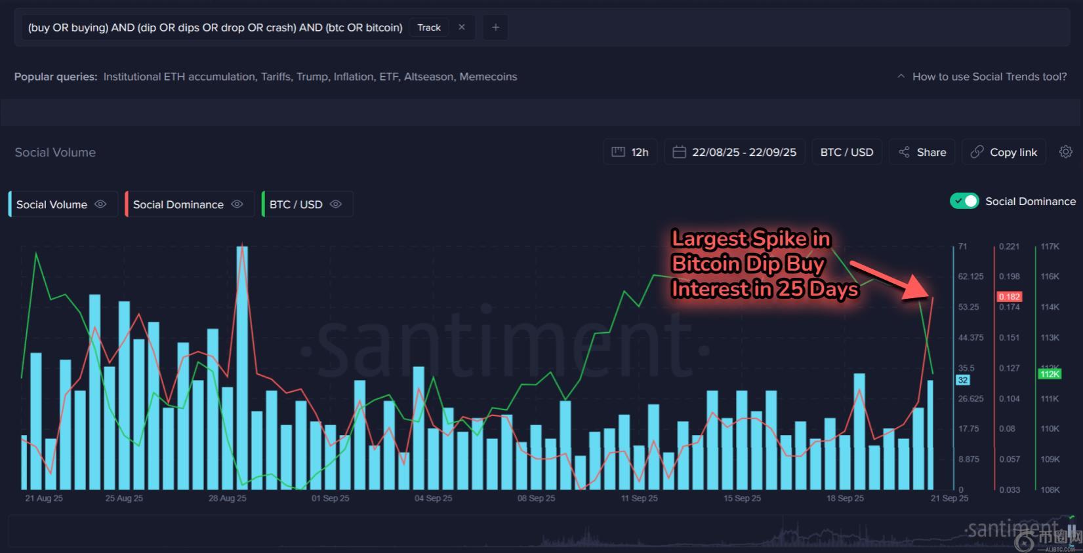Click the 12h interval icon
1083x553 pixels.
pyautogui.click(x=618, y=152)
